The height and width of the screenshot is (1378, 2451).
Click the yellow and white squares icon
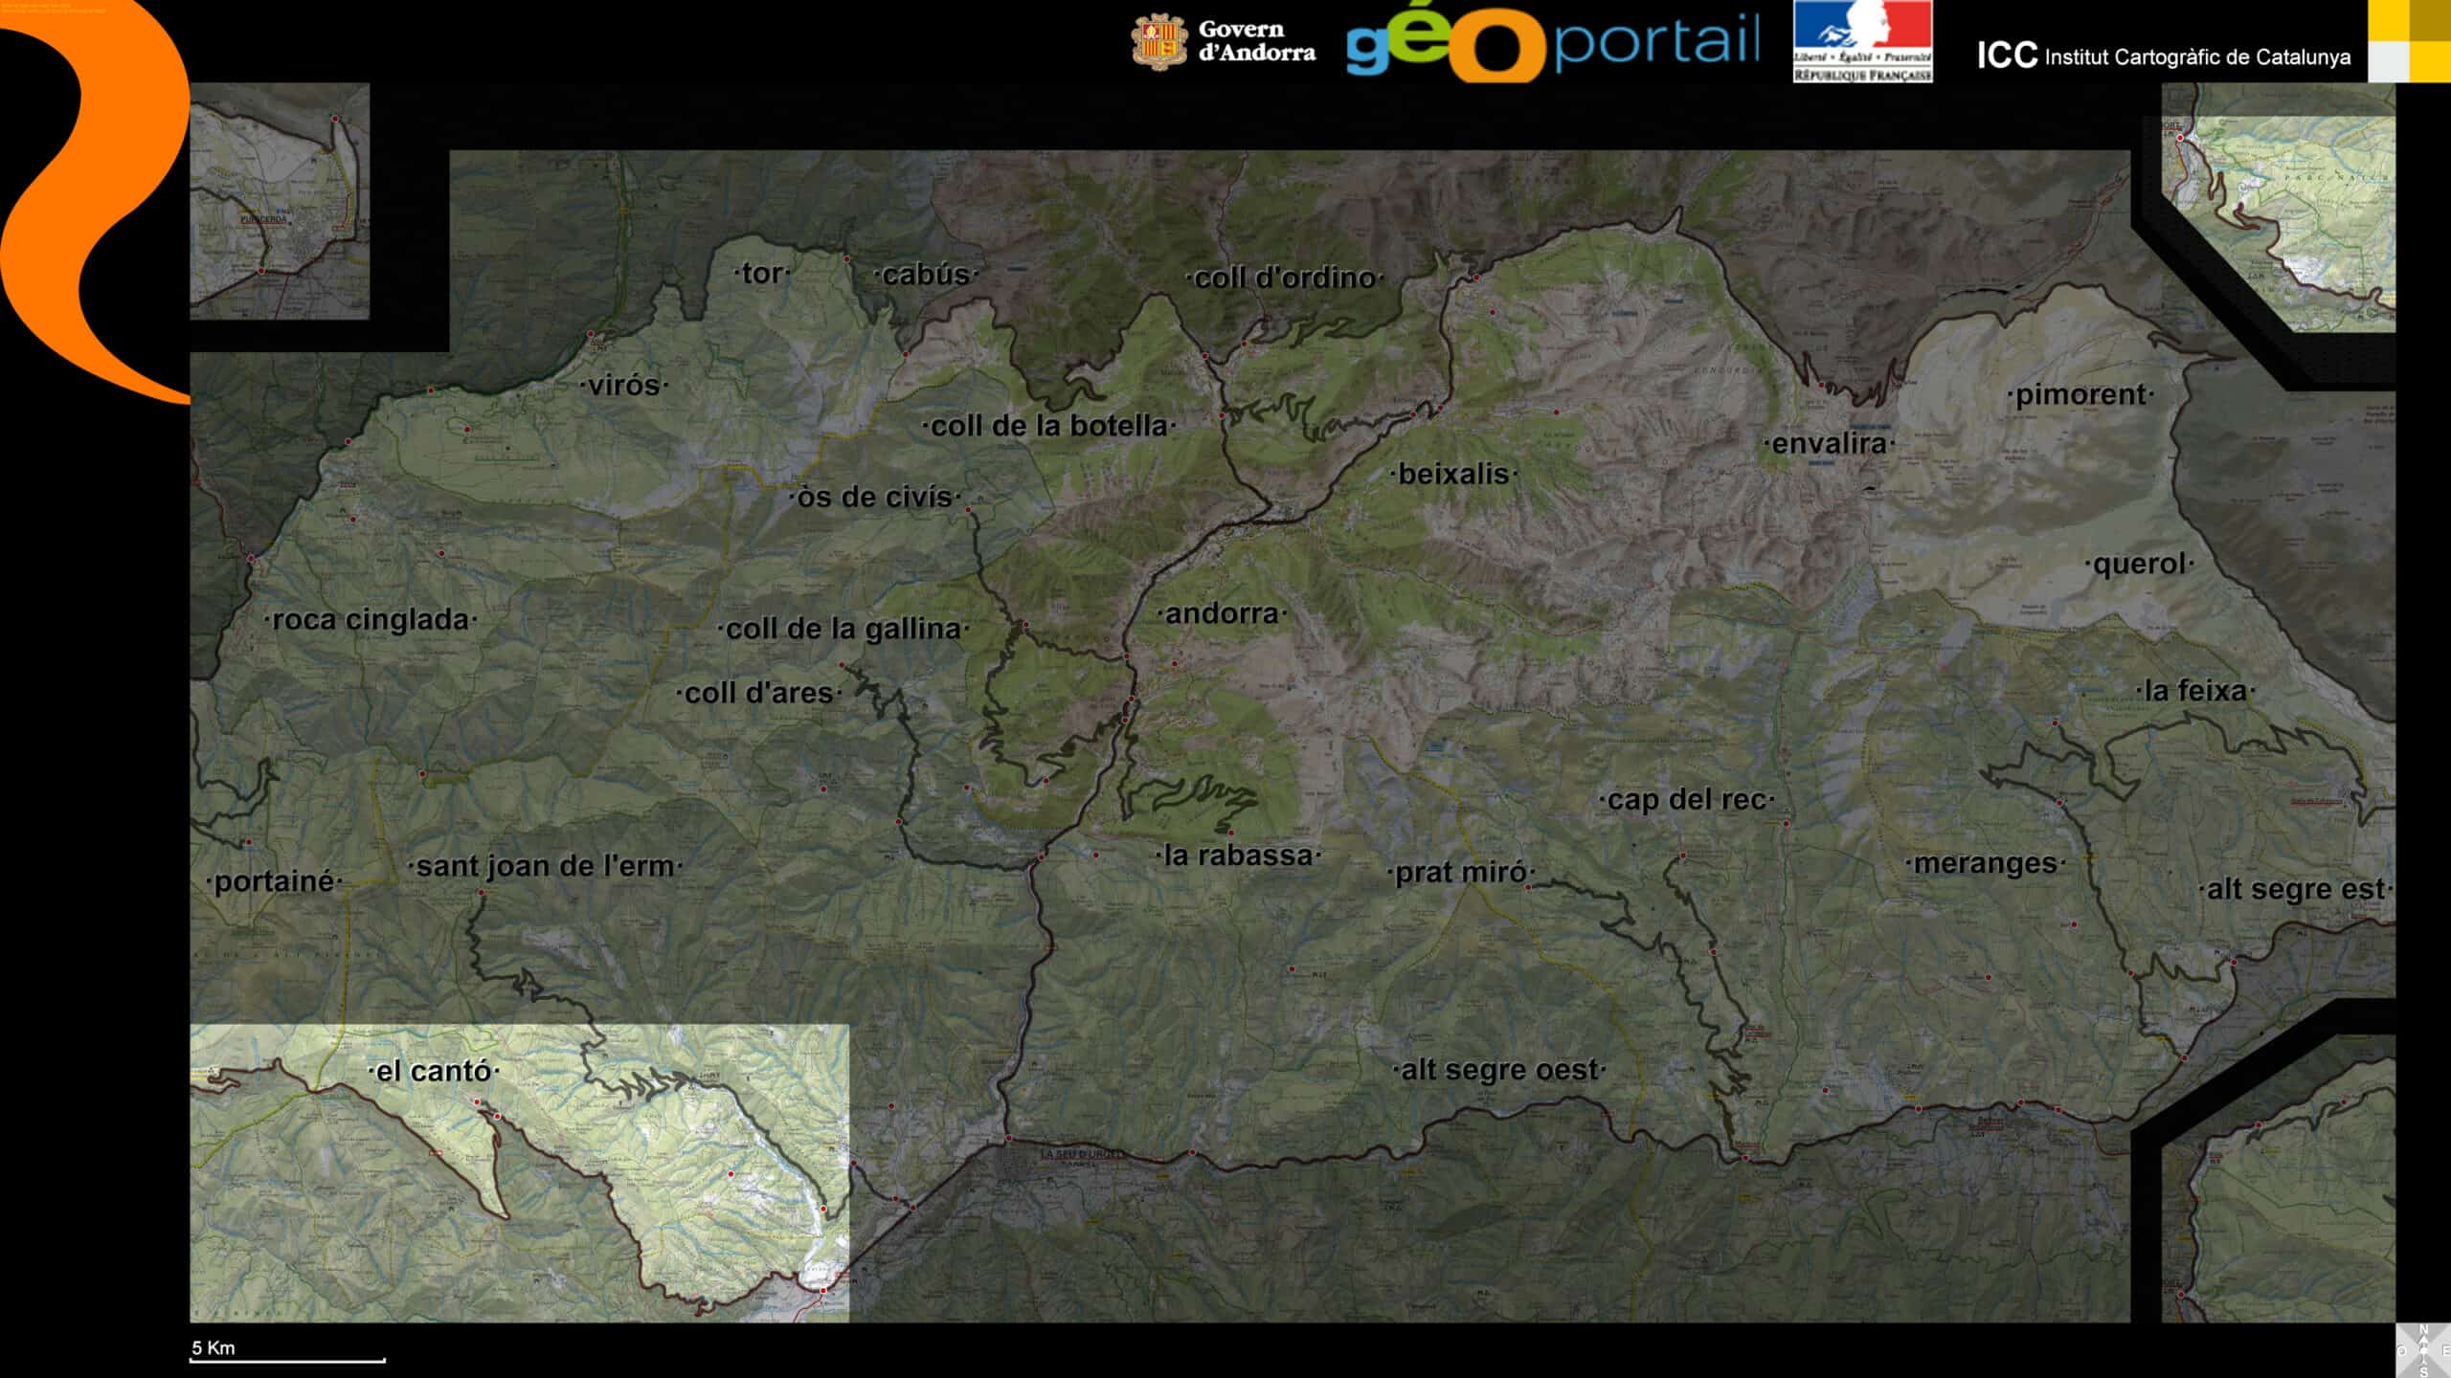(2409, 41)
